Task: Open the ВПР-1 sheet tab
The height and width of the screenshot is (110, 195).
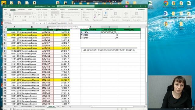Action: pyautogui.click(x=16, y=107)
